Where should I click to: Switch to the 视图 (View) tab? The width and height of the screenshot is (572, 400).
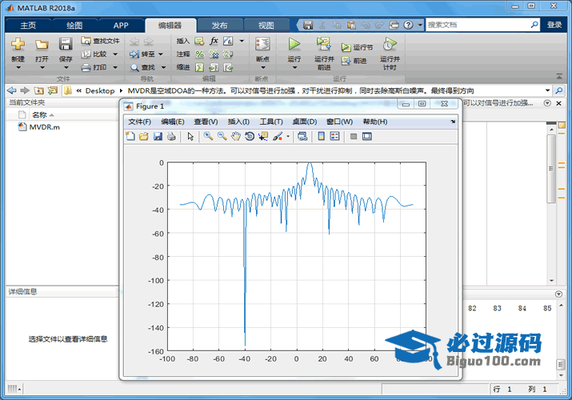point(266,25)
